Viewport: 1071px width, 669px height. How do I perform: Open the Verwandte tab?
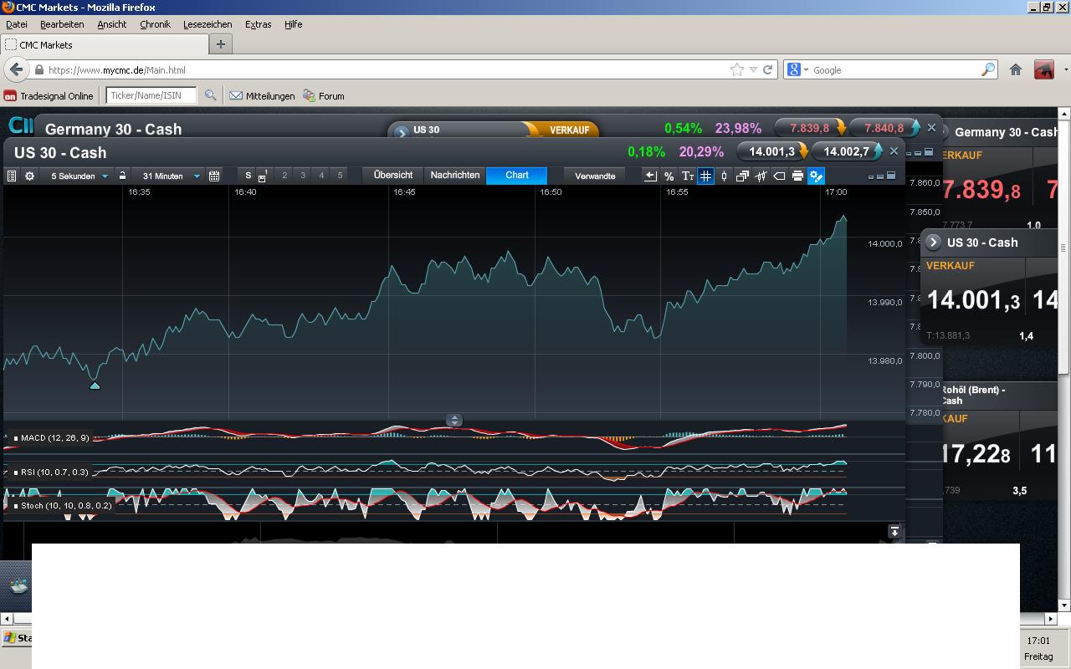(x=595, y=176)
